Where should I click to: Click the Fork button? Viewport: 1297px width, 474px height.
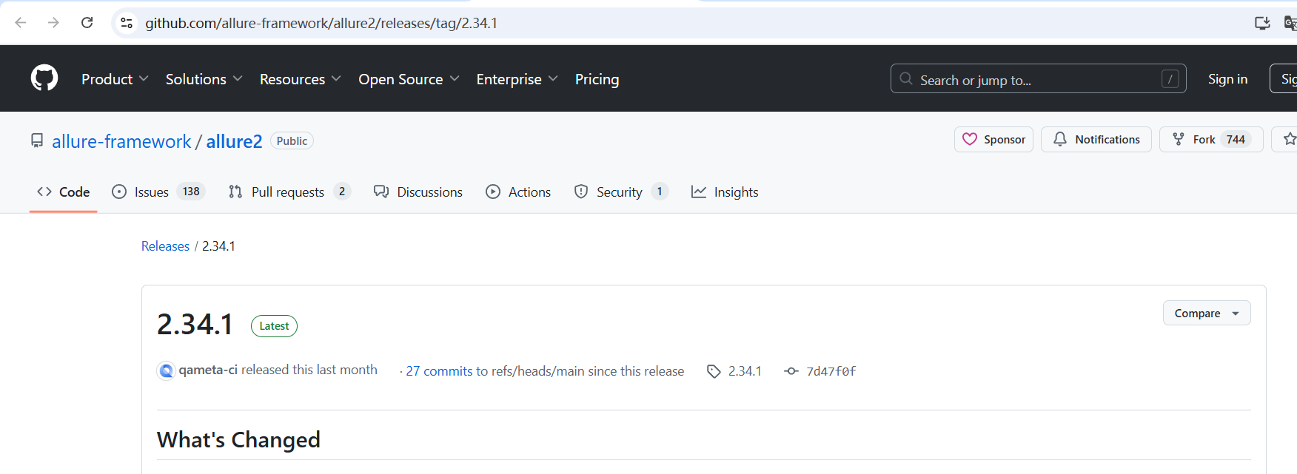coord(1211,139)
